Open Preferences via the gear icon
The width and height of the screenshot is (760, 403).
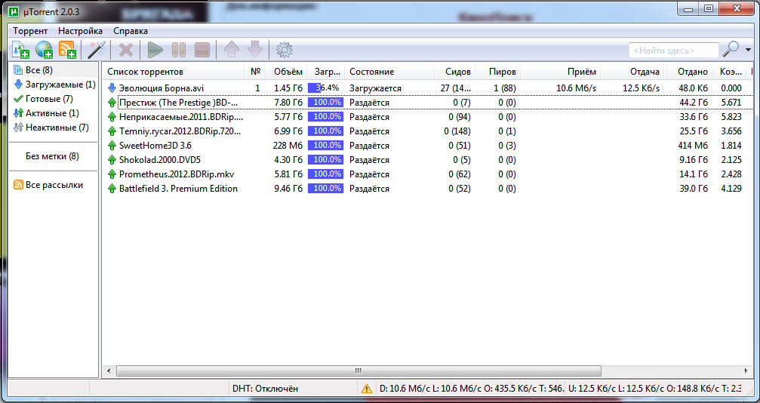pyautogui.click(x=284, y=50)
